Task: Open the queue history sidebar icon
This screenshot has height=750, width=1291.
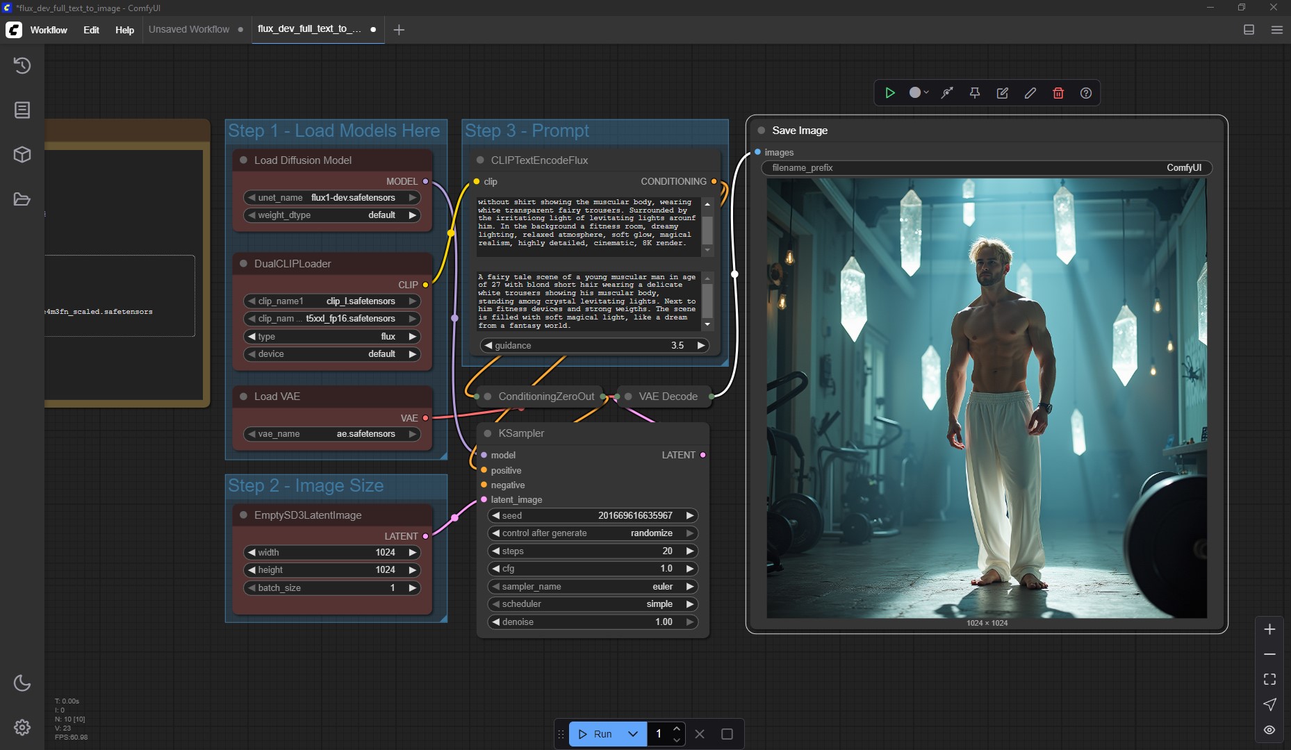Action: (22, 66)
